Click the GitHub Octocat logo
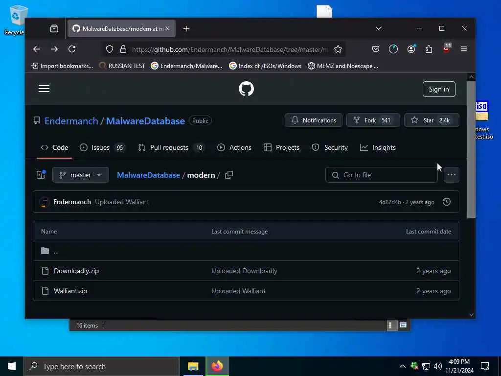The width and height of the screenshot is (501, 376). 247,89
